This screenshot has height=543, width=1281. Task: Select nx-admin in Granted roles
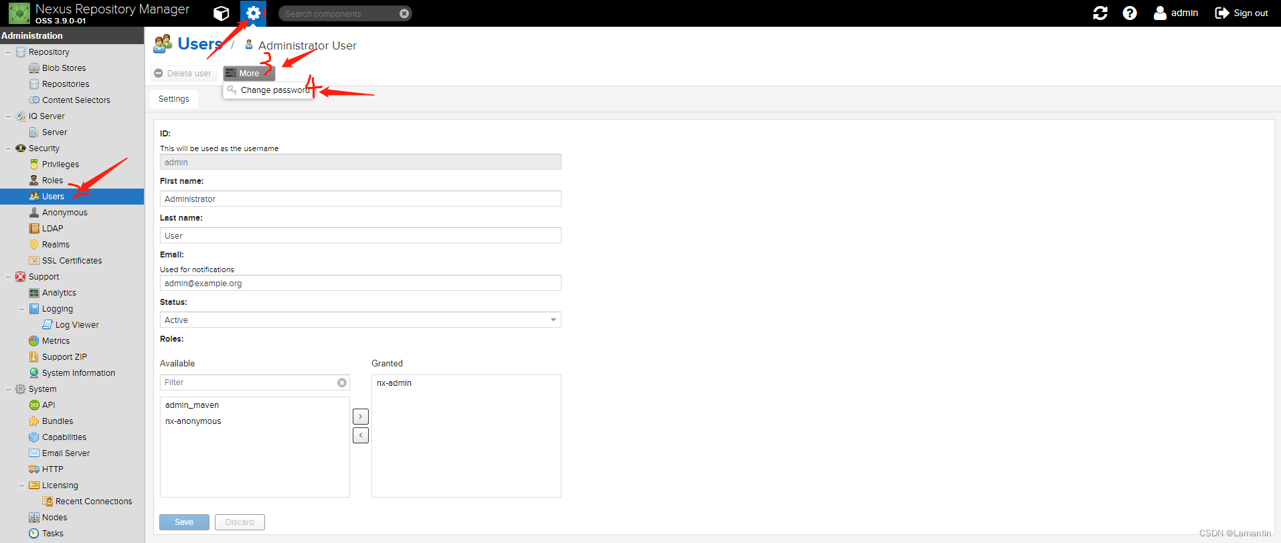point(394,383)
